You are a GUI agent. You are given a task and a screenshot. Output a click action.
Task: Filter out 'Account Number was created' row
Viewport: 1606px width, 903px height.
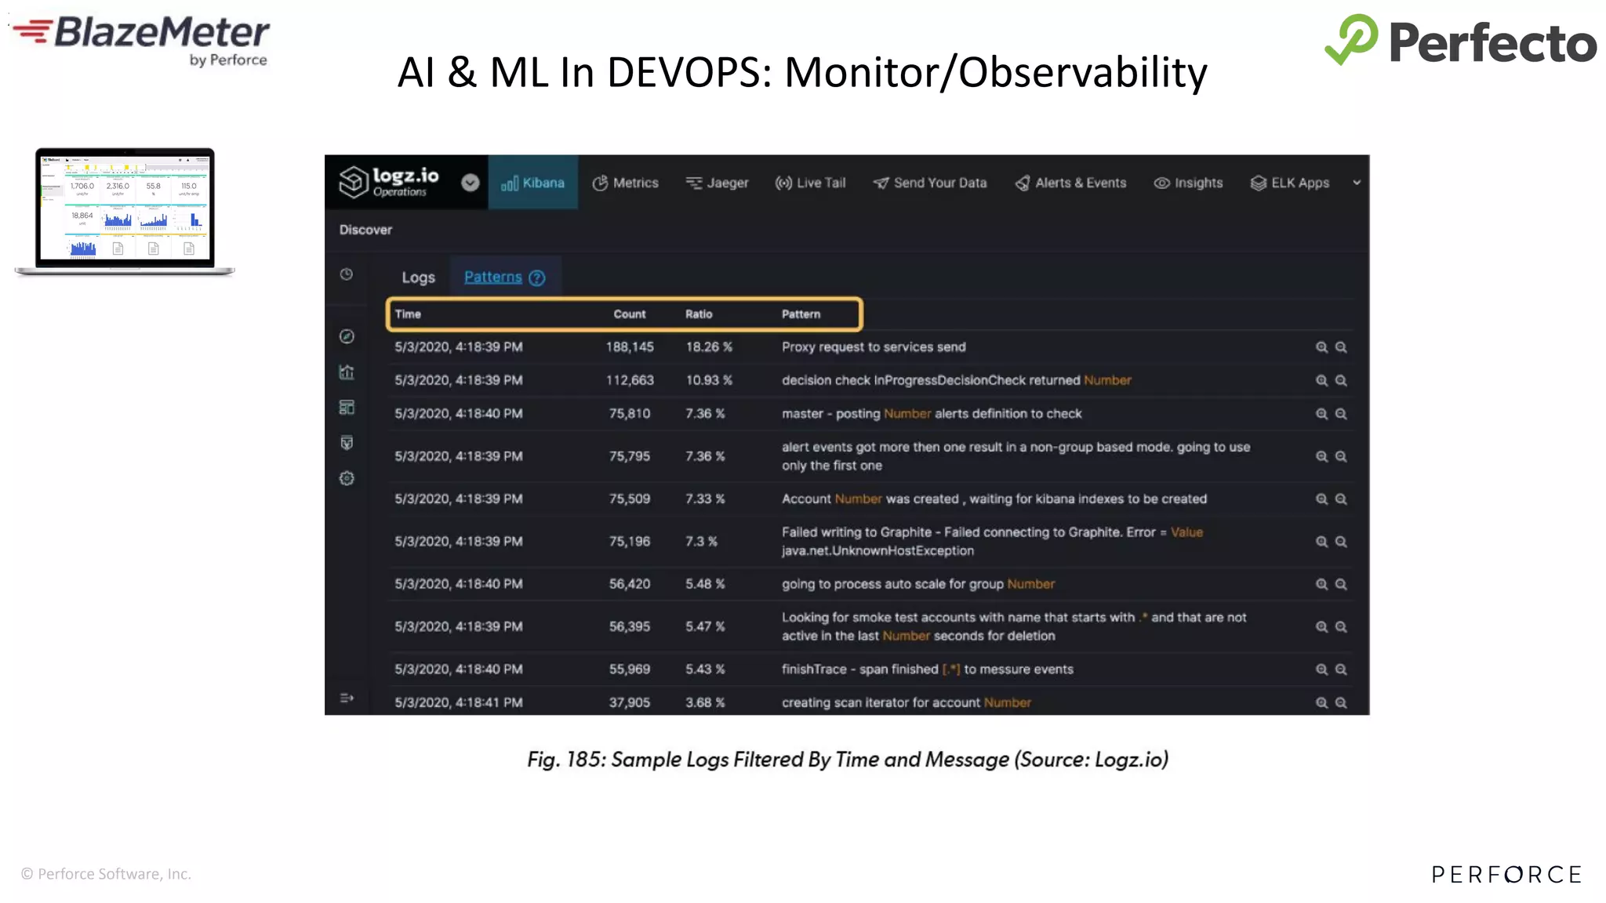pyautogui.click(x=1341, y=499)
